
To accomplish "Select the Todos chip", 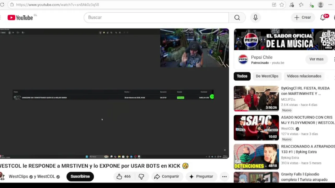I will coord(242,76).
